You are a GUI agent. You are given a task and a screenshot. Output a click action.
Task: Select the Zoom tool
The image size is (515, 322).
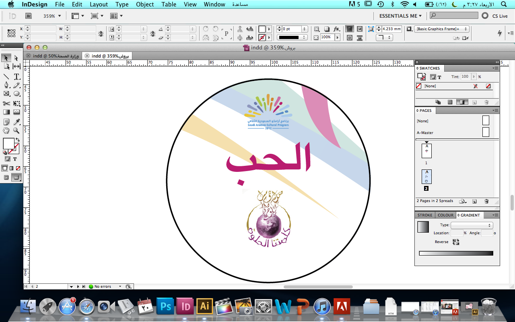coord(16,130)
